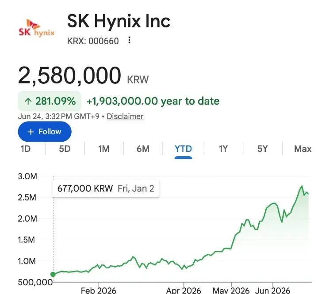Follow SK Hynix stock
318x294 pixels.
point(45,132)
